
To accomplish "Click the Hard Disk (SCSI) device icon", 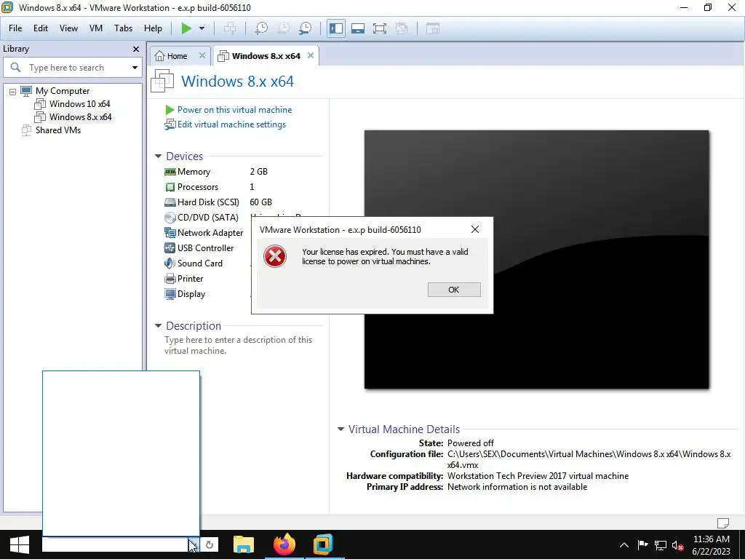I will (170, 202).
